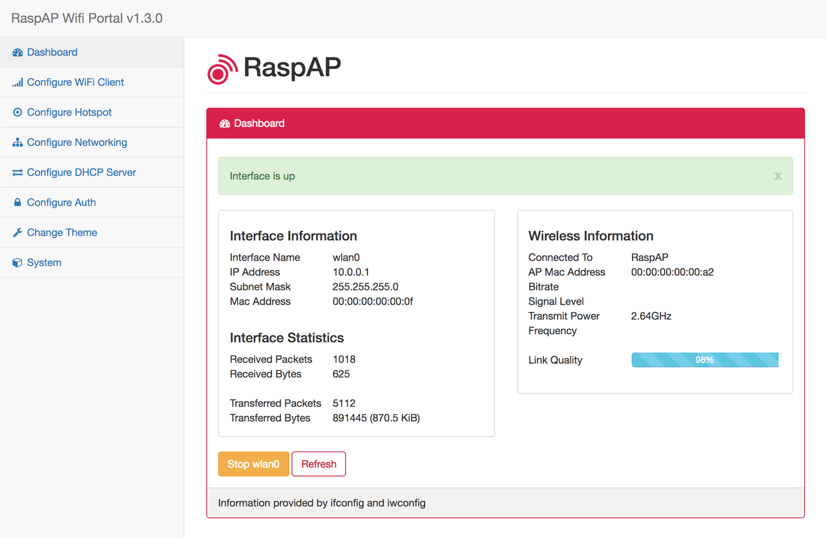Click the Link Quality 98% progress bar
Screen dimensions: 827x538
pos(706,360)
